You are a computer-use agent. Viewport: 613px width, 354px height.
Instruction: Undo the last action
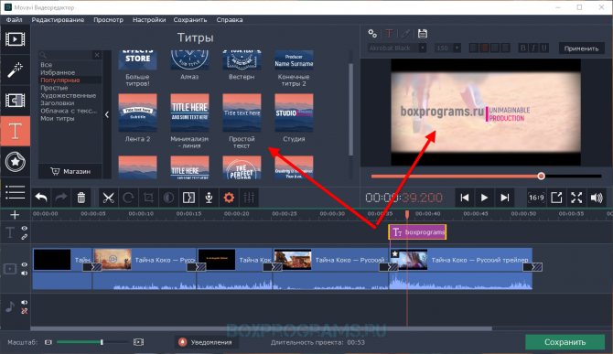click(41, 198)
